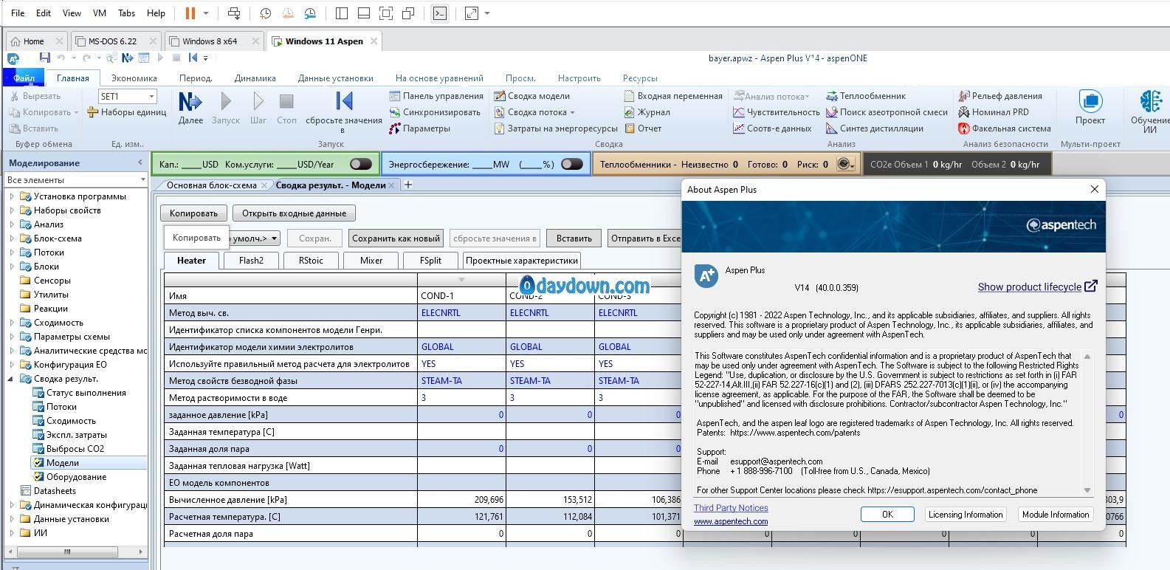Switch to the Экономика ribbon tab
This screenshot has height=570, width=1170.
(x=134, y=78)
